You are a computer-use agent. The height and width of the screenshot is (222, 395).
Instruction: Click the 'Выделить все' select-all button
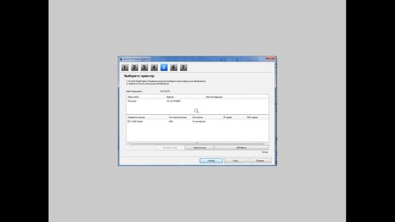tap(170, 148)
